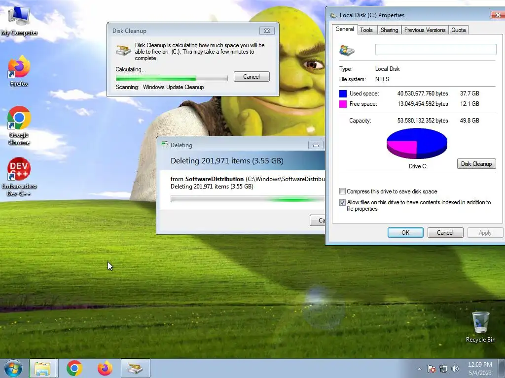Open the volume speaker tray icon
505x378 pixels.
[455, 369]
